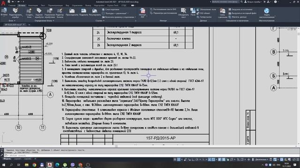Open status bar customization menu

tap(298, 160)
